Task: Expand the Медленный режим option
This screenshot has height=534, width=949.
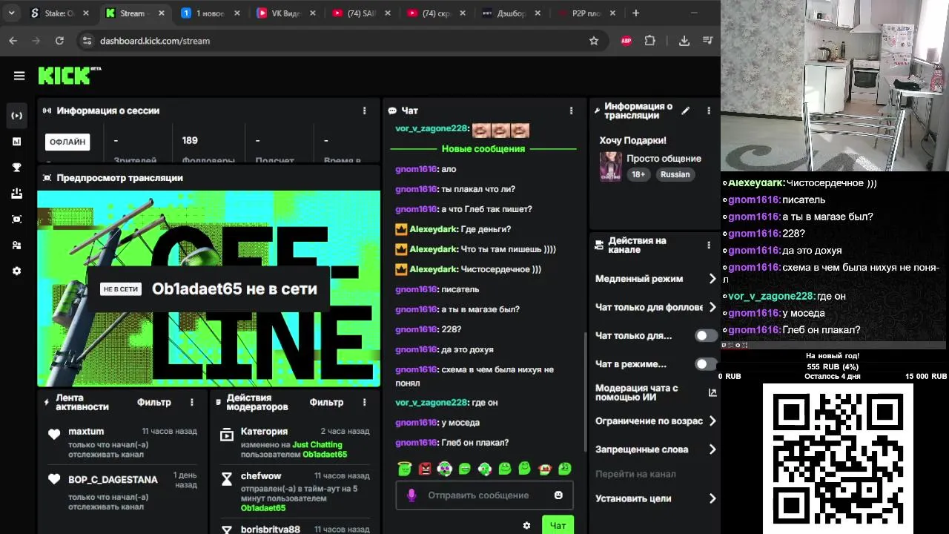Action: (x=656, y=279)
